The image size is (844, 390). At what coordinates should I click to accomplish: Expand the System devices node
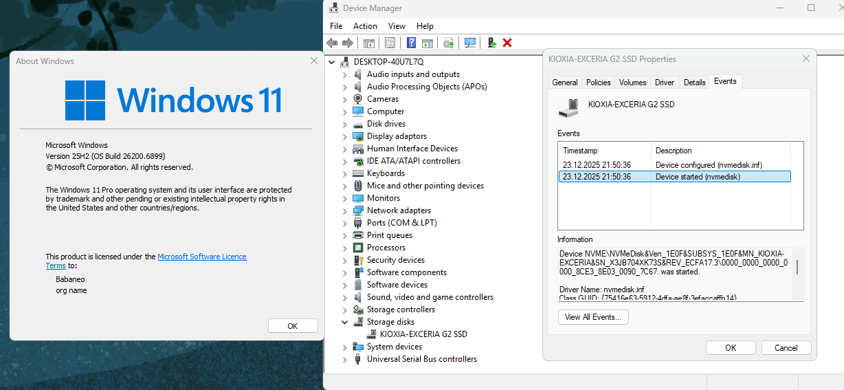(345, 347)
